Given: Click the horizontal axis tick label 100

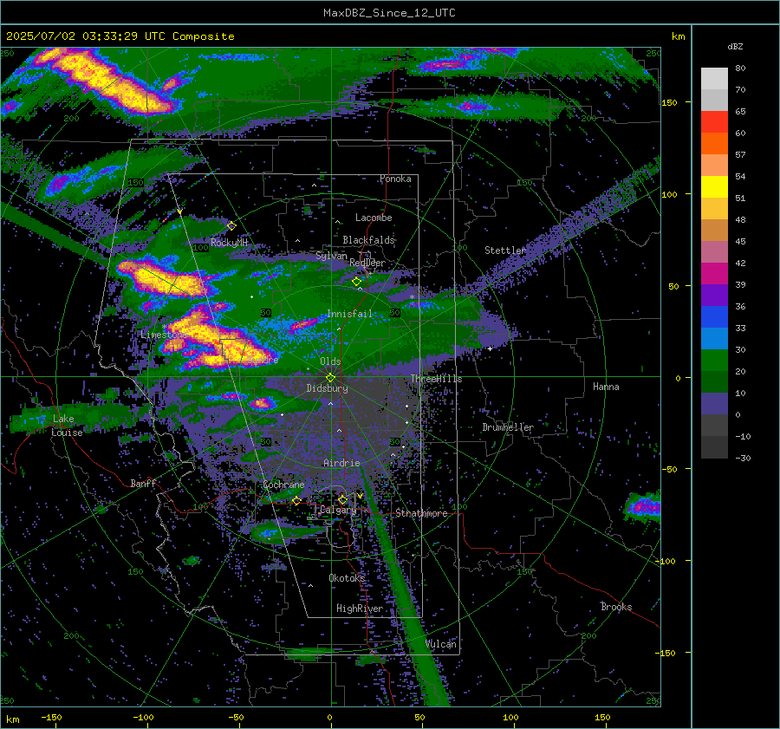Looking at the screenshot, I should (510, 717).
